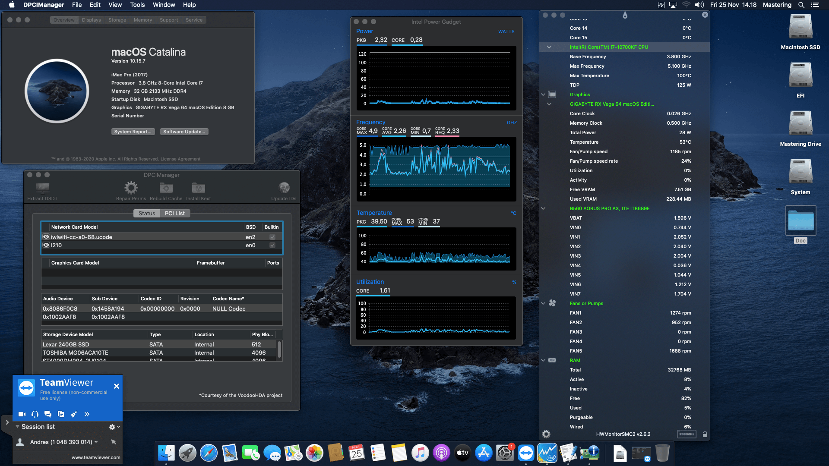This screenshot has height=466, width=829.
Task: Open the Tools menu in the menu bar
Action: coord(137,5)
